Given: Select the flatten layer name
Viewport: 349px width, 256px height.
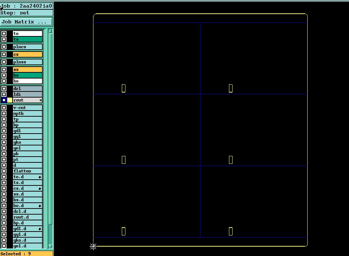Looking at the screenshot, I should [28, 171].
